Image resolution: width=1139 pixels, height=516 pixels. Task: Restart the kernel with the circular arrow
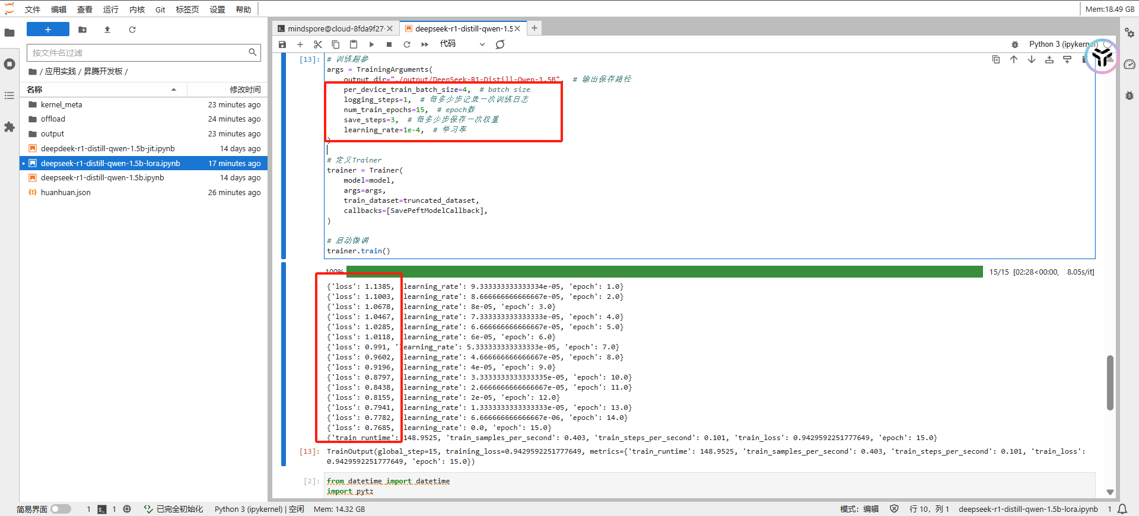407,44
